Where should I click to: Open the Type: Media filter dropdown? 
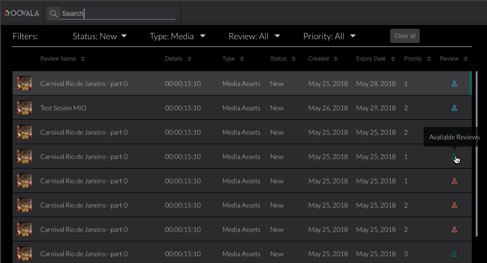tap(177, 37)
